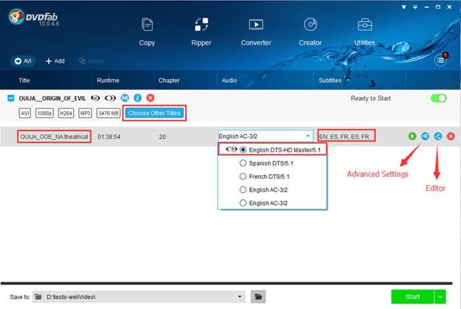
Task: Collapse the OUIJA__ORIGIN_OF_EVIL source entry
Action: point(11,98)
